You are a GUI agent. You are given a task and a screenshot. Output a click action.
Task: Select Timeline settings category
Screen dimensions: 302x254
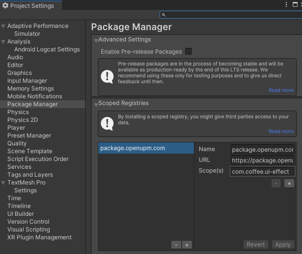tap(19, 206)
